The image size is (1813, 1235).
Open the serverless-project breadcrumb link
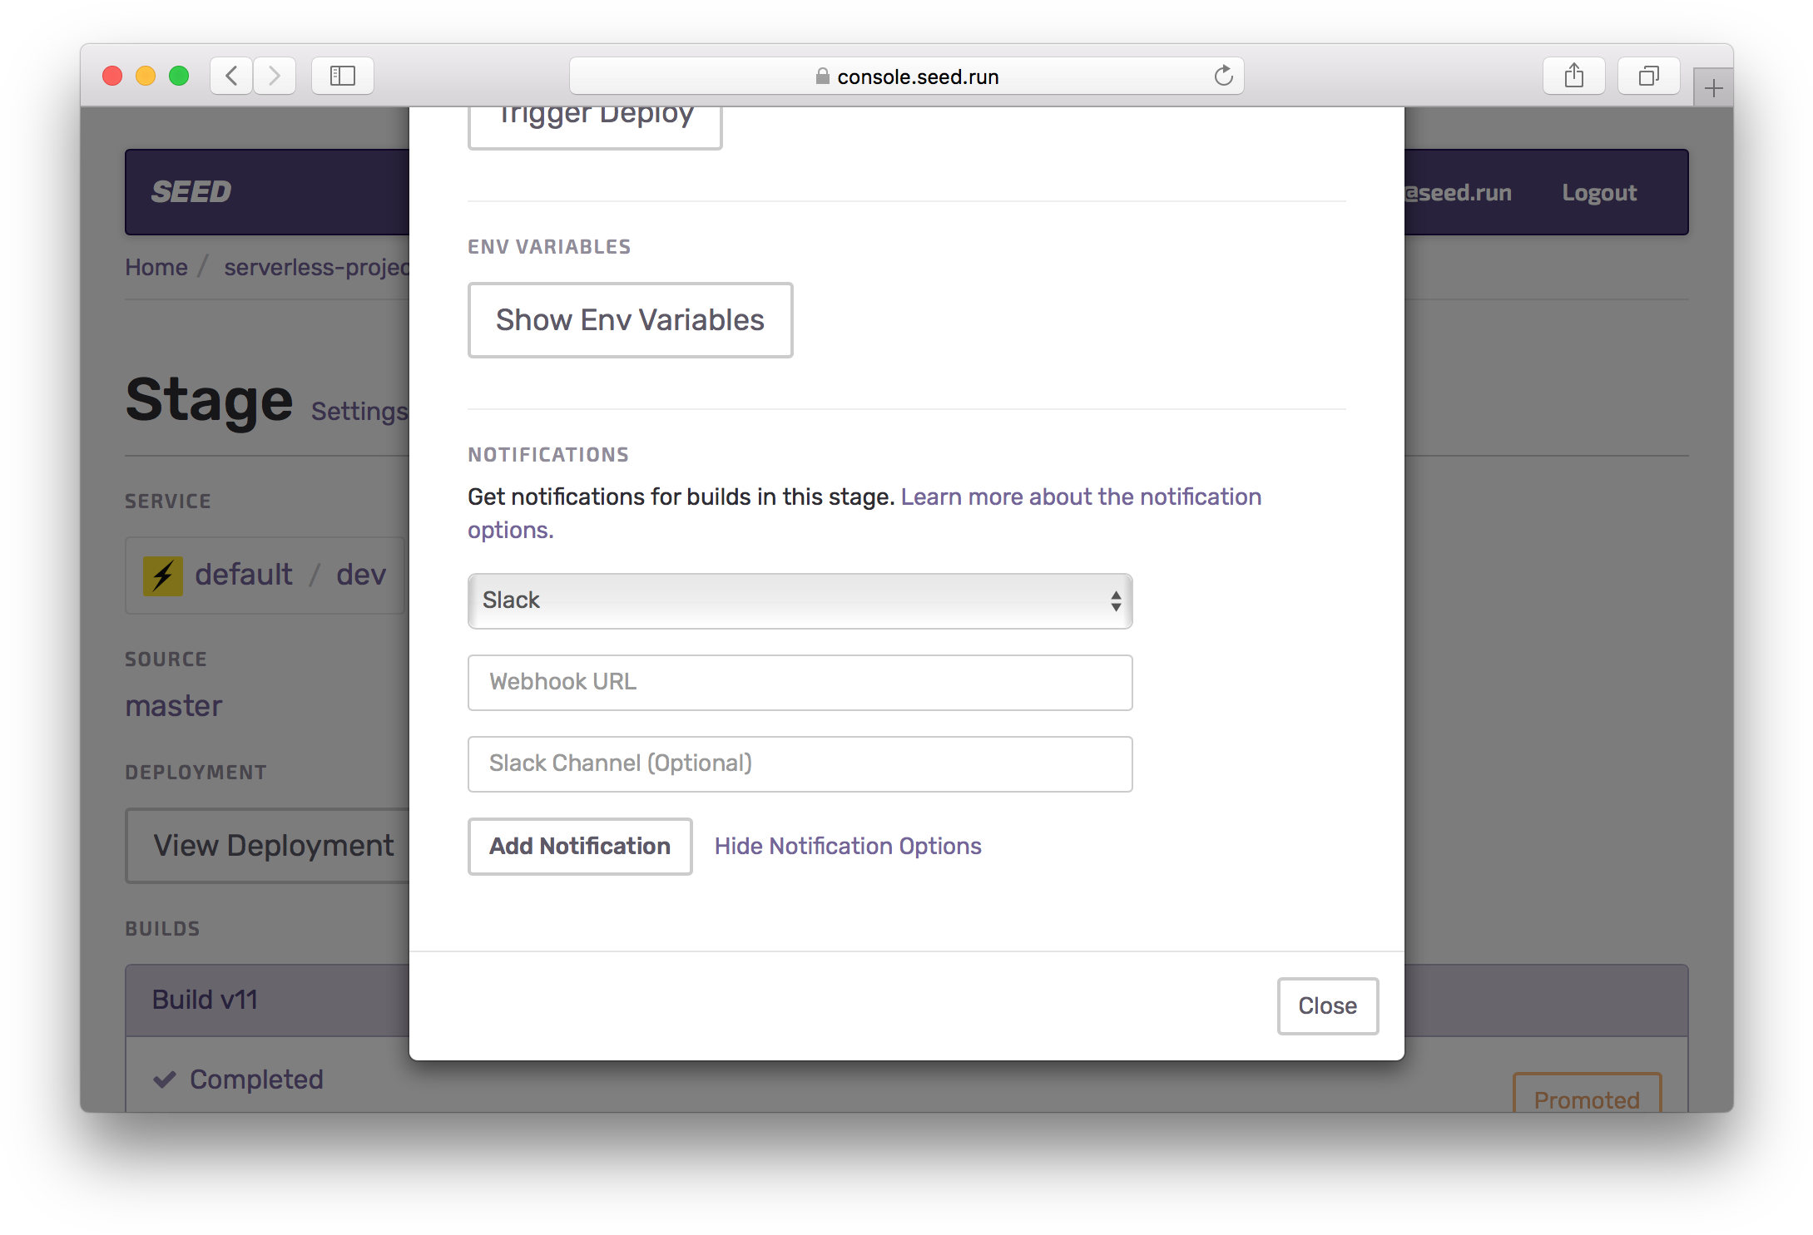tap(316, 267)
